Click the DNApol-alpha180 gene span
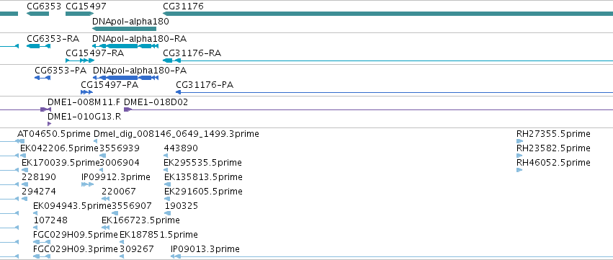613x260 pixels. pyautogui.click(x=125, y=29)
